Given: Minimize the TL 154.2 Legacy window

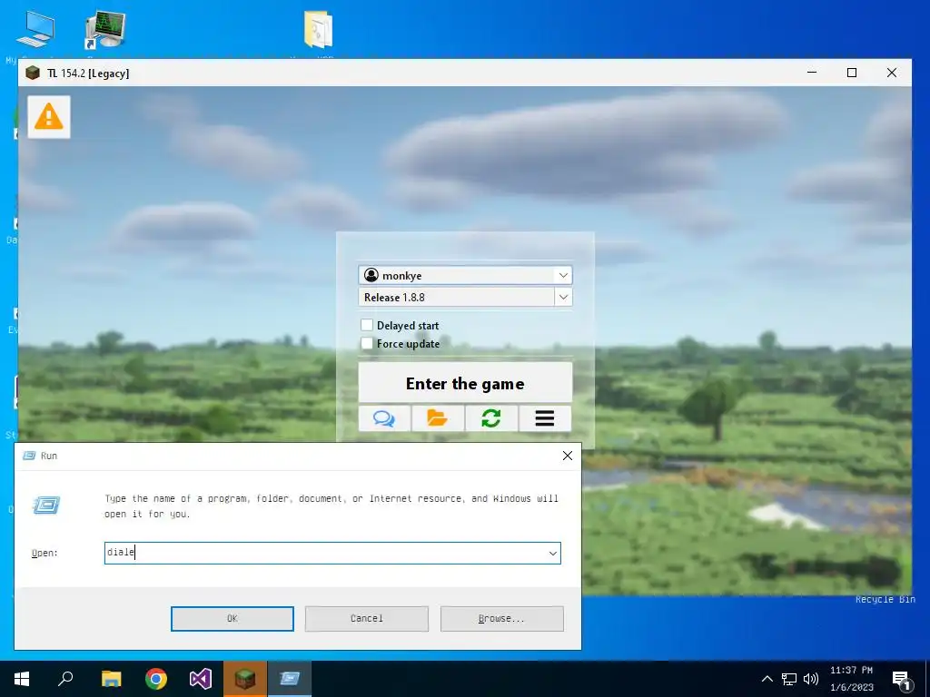Looking at the screenshot, I should tap(812, 73).
